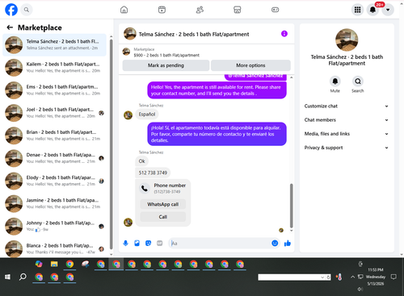Open Windows taskbar search icon
This screenshot has height=296, width=404.
[23, 277]
